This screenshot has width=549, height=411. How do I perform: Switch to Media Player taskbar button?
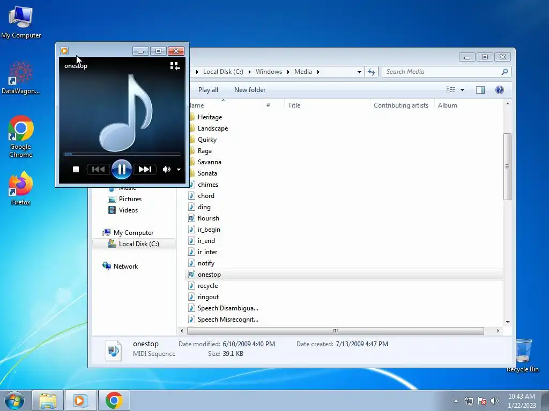pos(80,400)
